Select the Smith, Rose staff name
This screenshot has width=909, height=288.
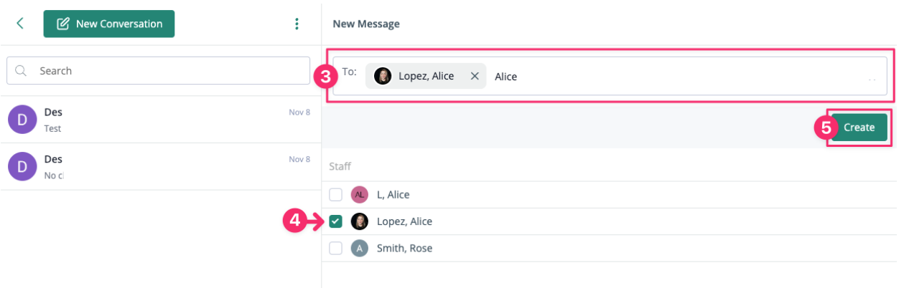coord(404,249)
